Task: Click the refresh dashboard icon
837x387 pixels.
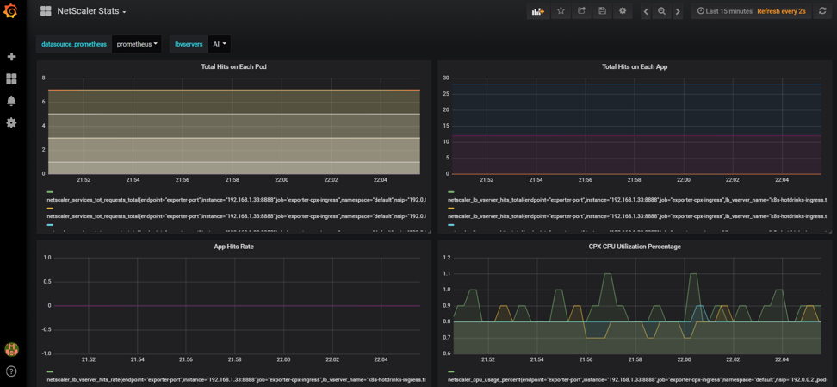Action: click(x=822, y=11)
